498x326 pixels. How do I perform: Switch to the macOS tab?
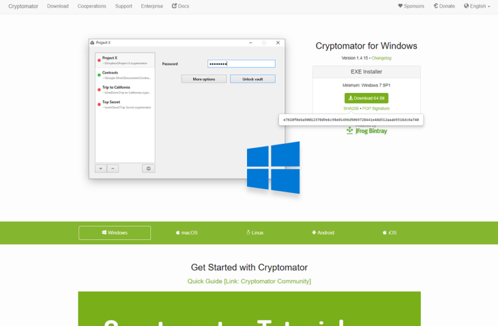[x=186, y=233]
